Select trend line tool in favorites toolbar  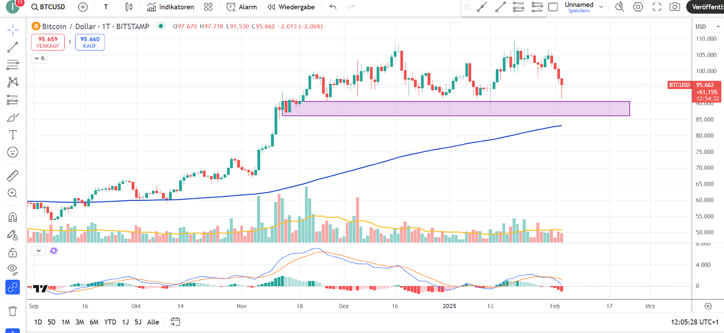(x=482, y=7)
